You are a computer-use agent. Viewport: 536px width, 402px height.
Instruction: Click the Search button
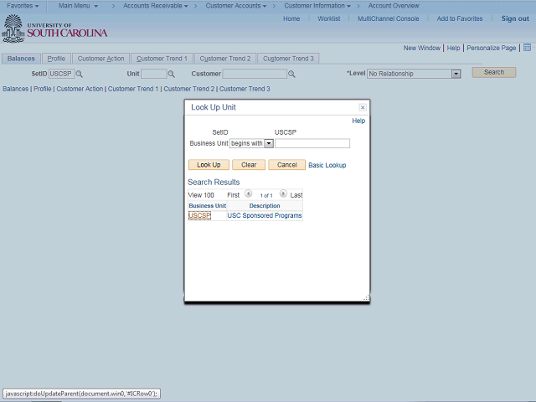494,72
